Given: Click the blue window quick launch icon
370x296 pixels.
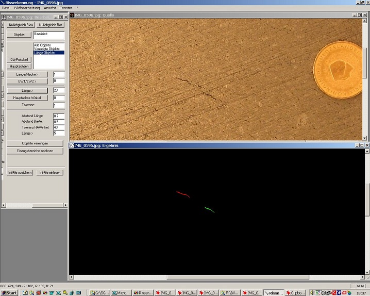Looking at the screenshot, I should (x=78, y=293).
